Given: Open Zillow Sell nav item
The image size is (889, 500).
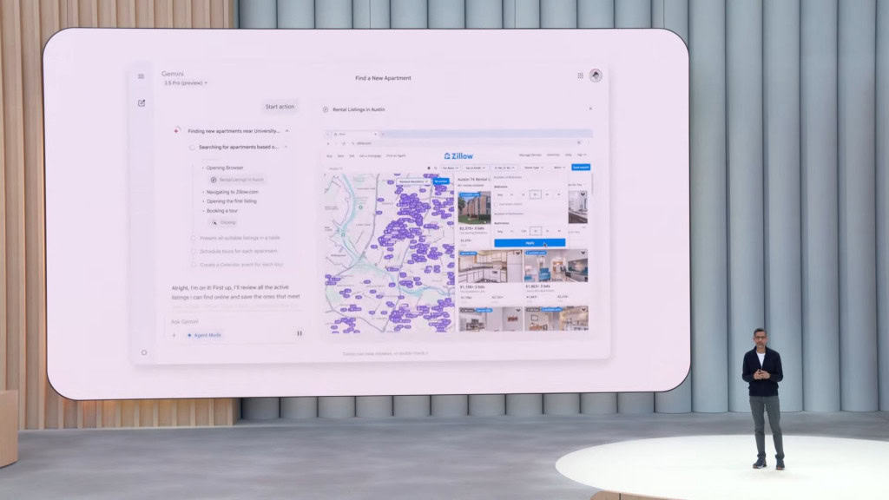Looking at the screenshot, I should click(352, 156).
